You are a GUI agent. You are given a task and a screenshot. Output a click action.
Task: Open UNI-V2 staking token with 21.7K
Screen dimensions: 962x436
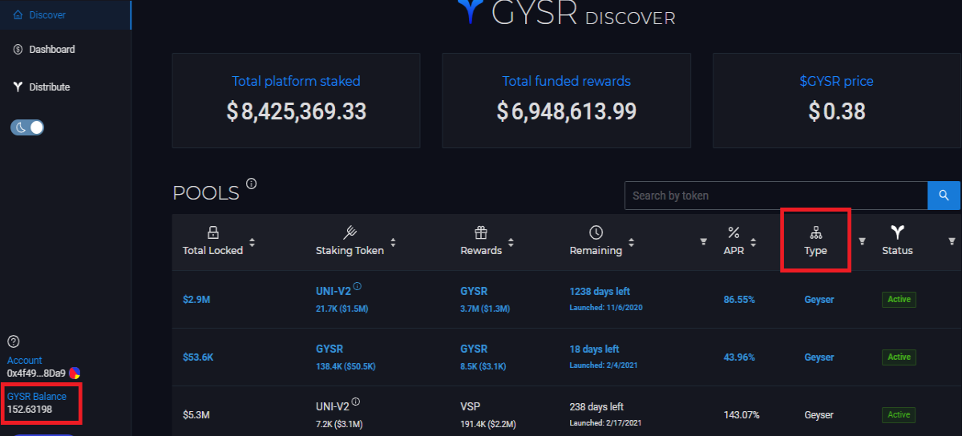[x=333, y=291]
